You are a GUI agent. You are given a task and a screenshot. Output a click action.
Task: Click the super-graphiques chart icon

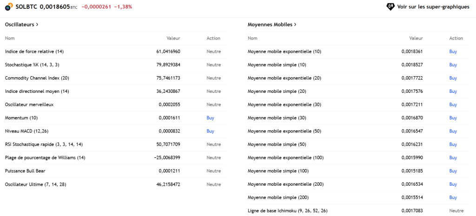click(x=390, y=7)
